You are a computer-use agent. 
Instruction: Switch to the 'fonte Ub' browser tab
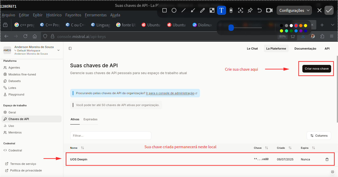point(126,25)
